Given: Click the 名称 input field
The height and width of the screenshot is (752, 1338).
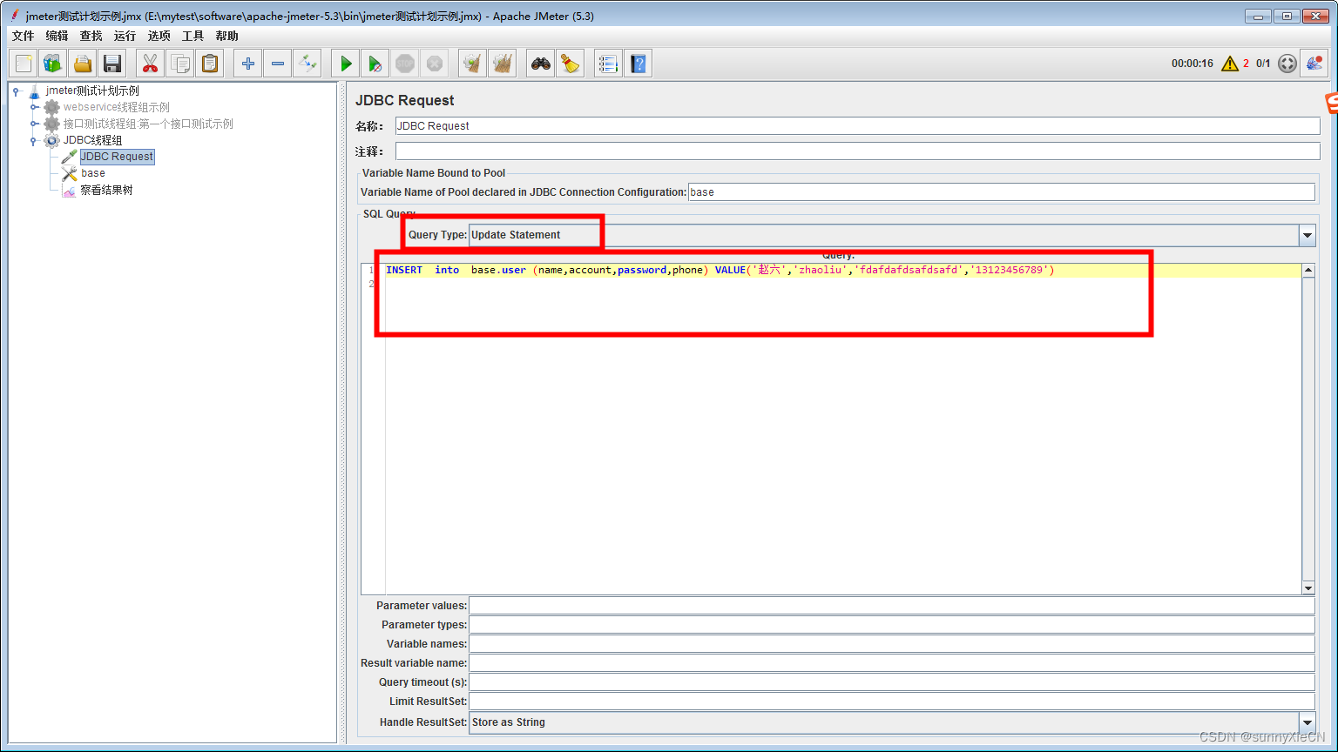Looking at the screenshot, I should [x=857, y=126].
